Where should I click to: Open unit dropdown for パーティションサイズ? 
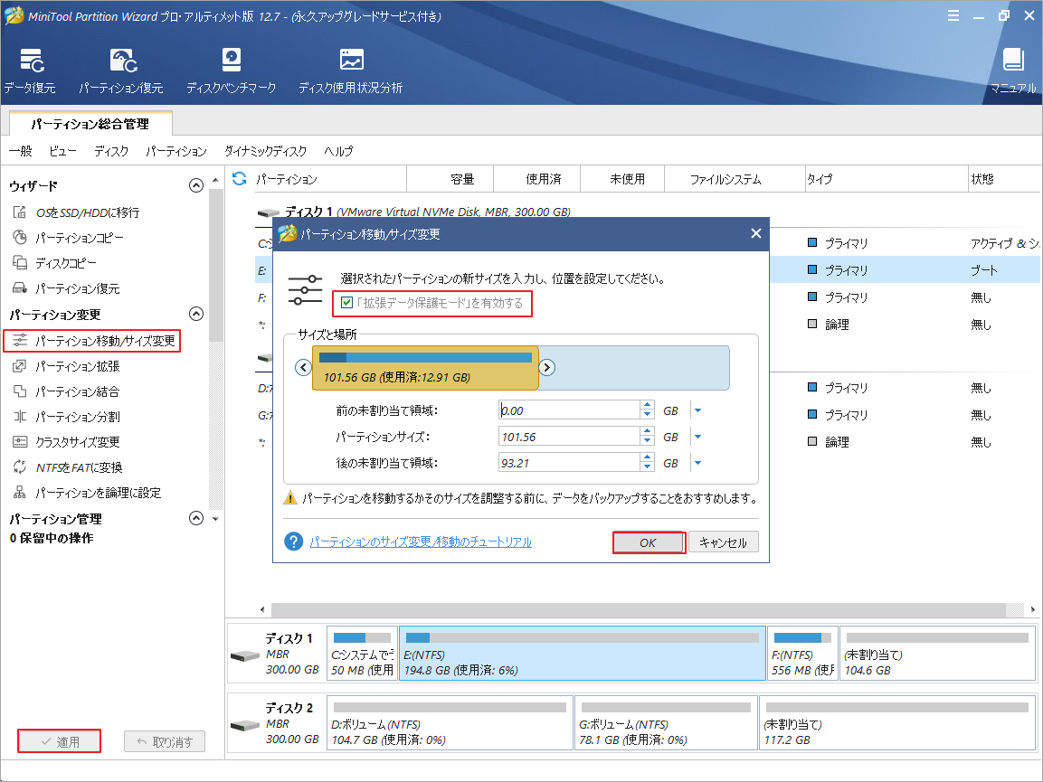click(697, 437)
